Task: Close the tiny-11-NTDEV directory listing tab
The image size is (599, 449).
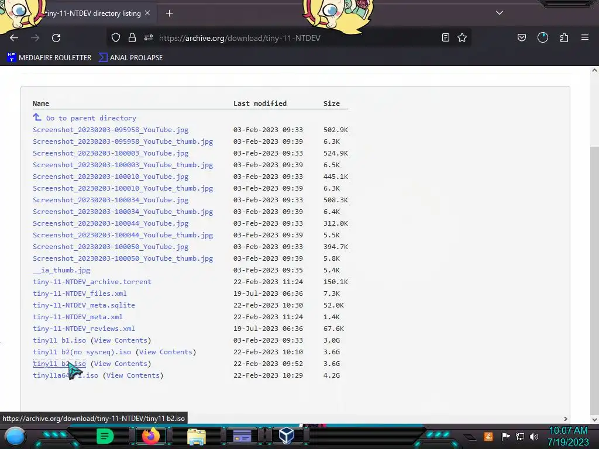Action: (x=147, y=13)
